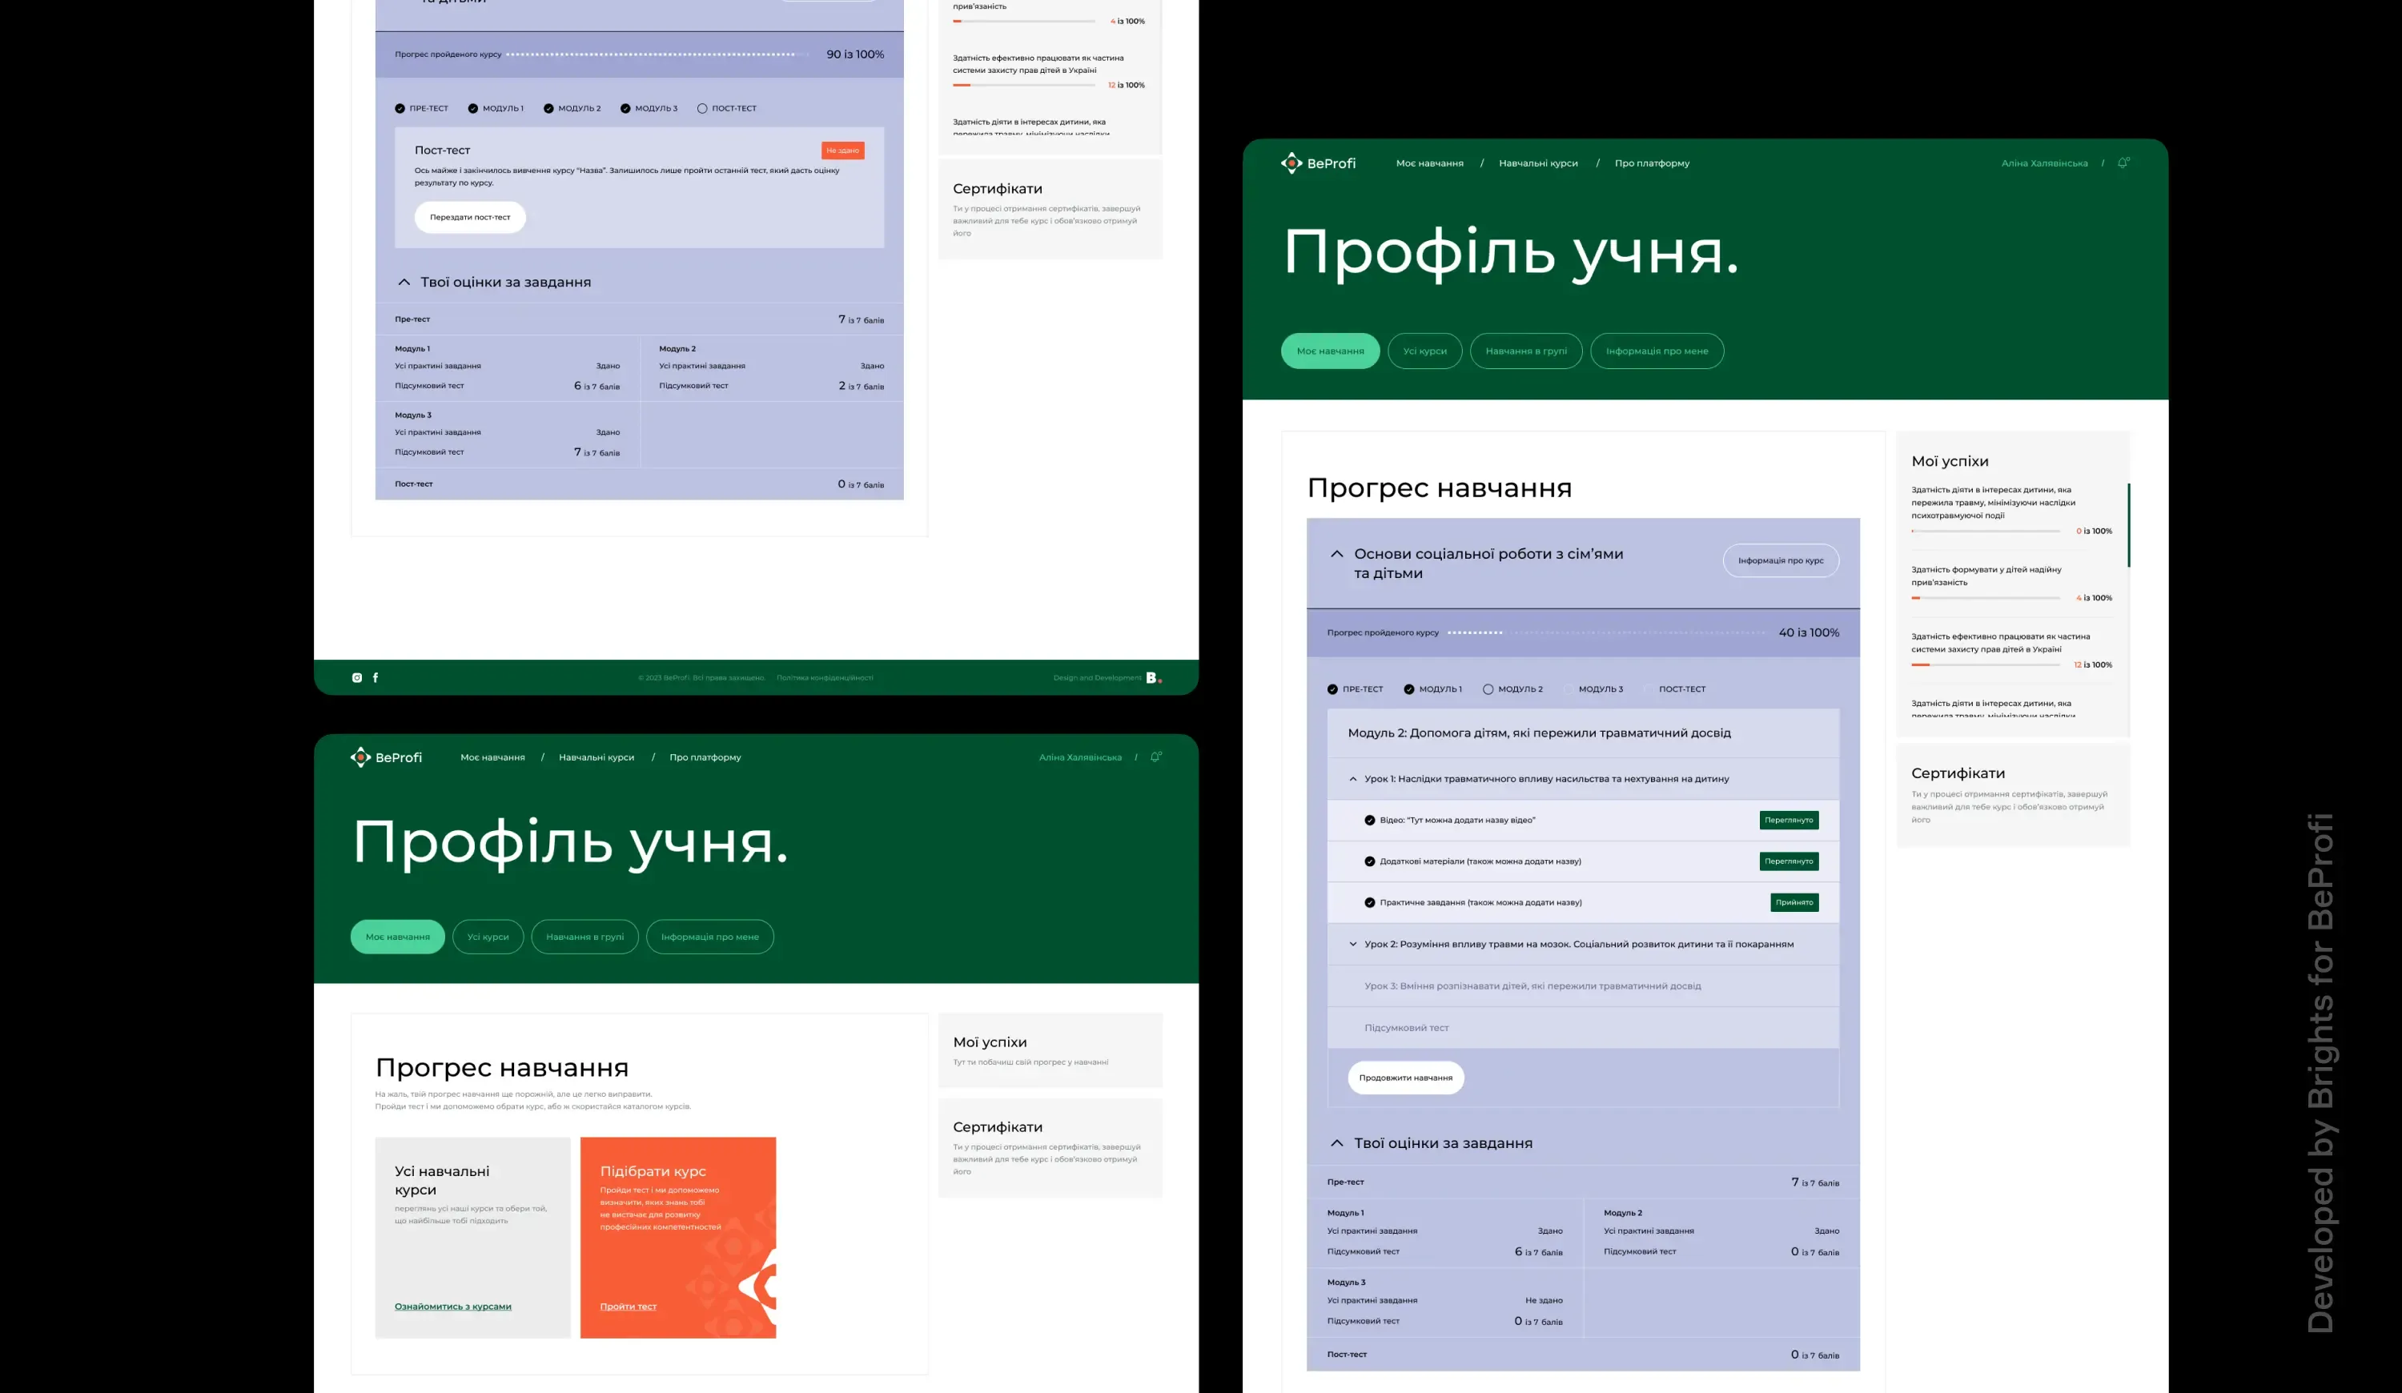This screenshot has height=1393, width=2402.
Task: Click check icon beside 'Відео: Тут можна додати назву відео'
Action: 1370,821
